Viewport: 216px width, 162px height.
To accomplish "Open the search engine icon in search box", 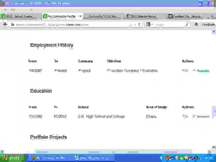I will [148, 24].
